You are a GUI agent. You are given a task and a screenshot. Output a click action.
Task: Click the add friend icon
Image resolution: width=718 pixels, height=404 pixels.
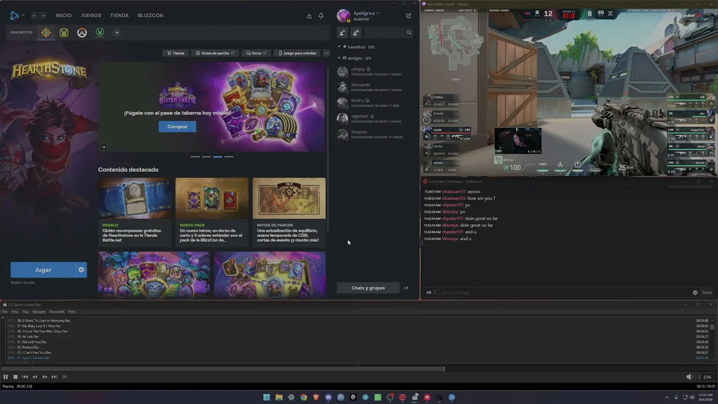(342, 33)
